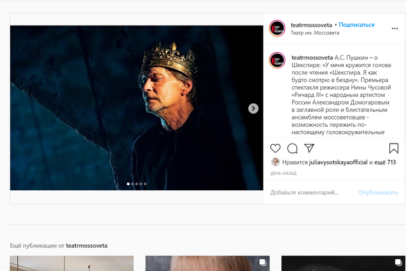Open the Театр им. Моссовета location link

tap(314, 33)
